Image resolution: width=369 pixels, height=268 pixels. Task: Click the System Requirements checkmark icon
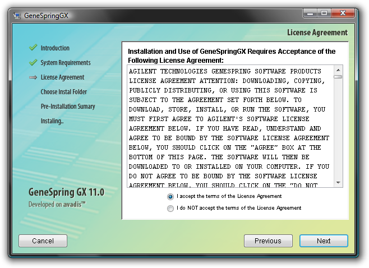[x=33, y=62]
